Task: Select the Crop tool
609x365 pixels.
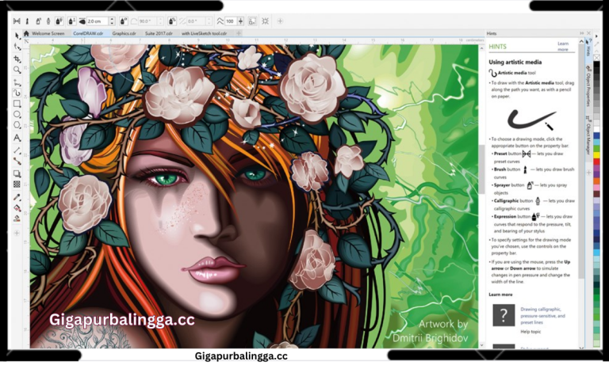Action: (x=17, y=59)
